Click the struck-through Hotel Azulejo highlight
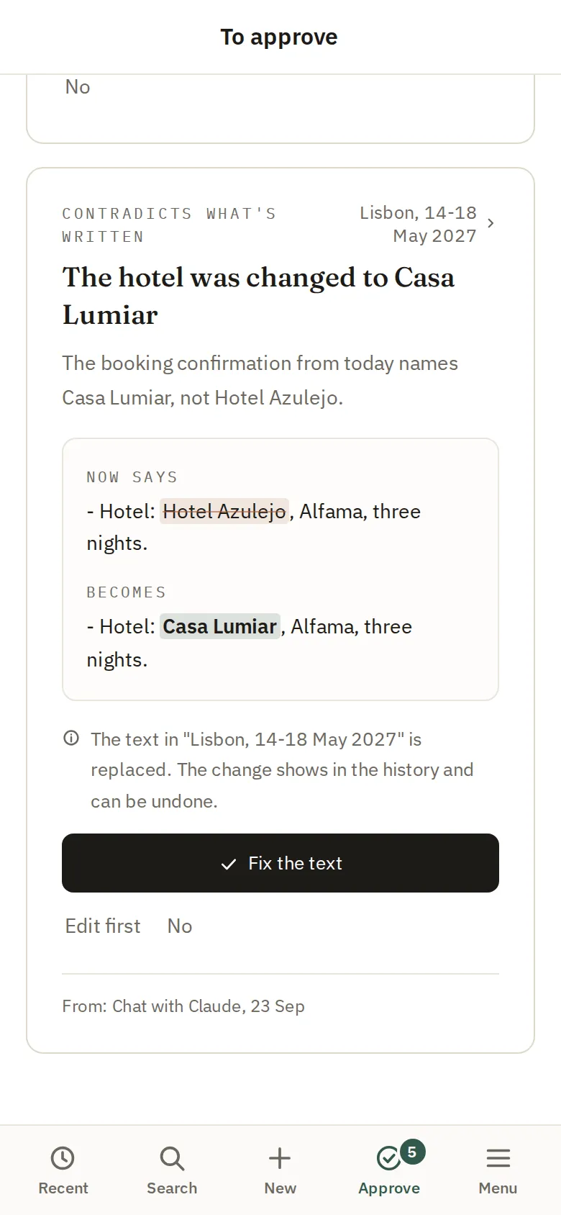Viewport: 561px width, 1215px height. (x=224, y=511)
